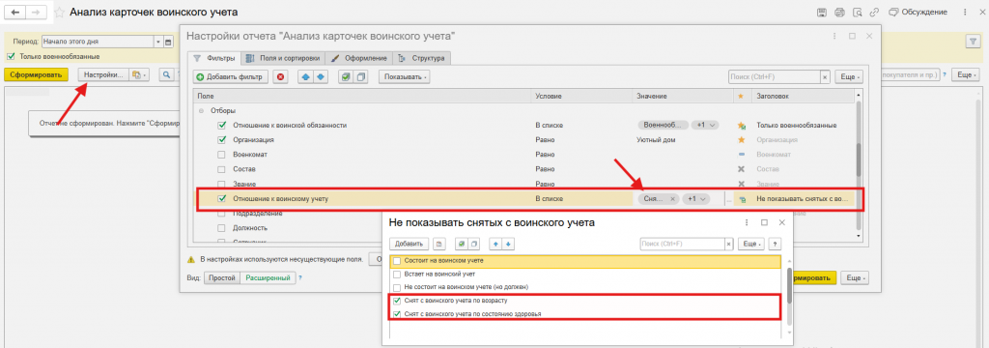Click check-all filters icon in settings toolbar
Screen dimensions: 989x348
tap(346, 77)
